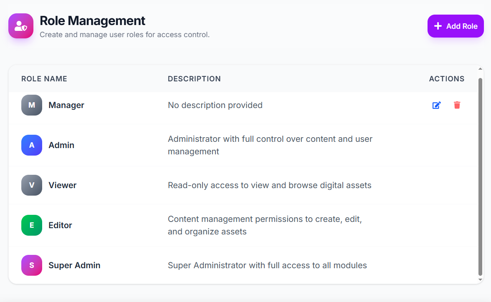This screenshot has height=302, width=491.
Task: Click the scrollbar down arrow
Action: click(480, 280)
